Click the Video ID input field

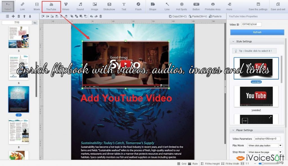(251, 24)
